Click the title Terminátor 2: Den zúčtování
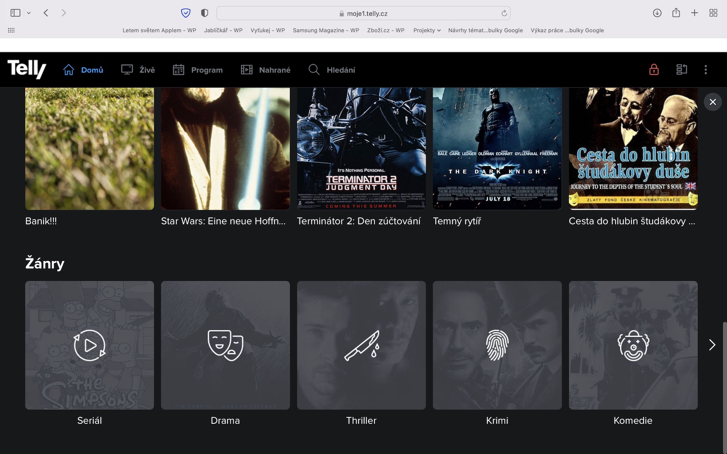This screenshot has height=454, width=727. 359,221
